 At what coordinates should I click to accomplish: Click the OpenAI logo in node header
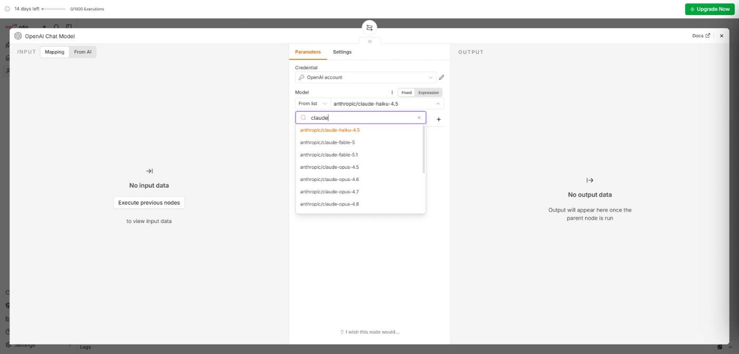point(18,36)
